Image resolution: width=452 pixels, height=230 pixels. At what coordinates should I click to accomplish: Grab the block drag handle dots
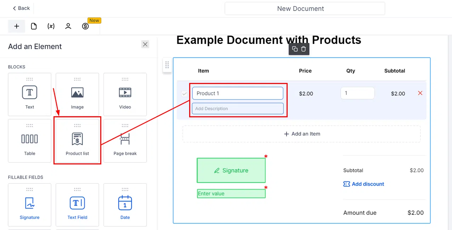(167, 65)
